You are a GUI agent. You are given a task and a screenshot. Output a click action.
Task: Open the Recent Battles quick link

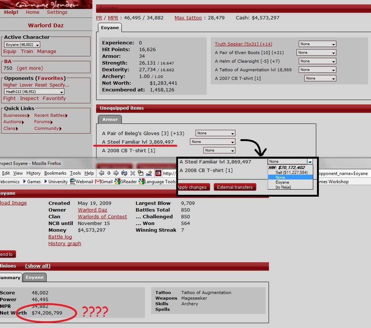pyautogui.click(x=51, y=115)
